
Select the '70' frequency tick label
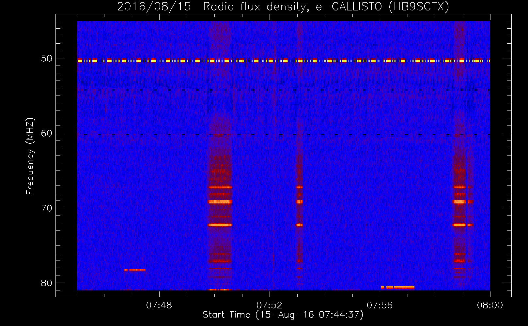click(x=47, y=208)
